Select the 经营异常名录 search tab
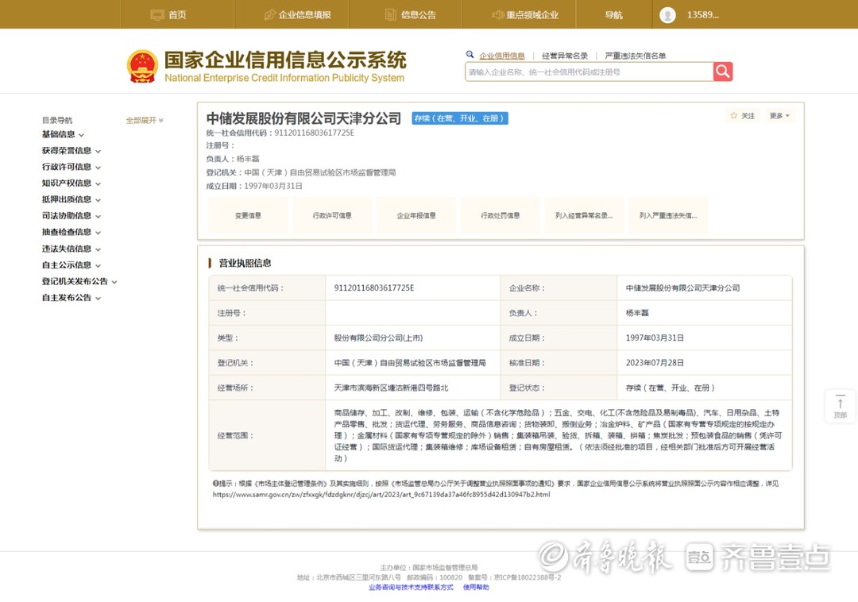This screenshot has height=602, width=858. (565, 56)
